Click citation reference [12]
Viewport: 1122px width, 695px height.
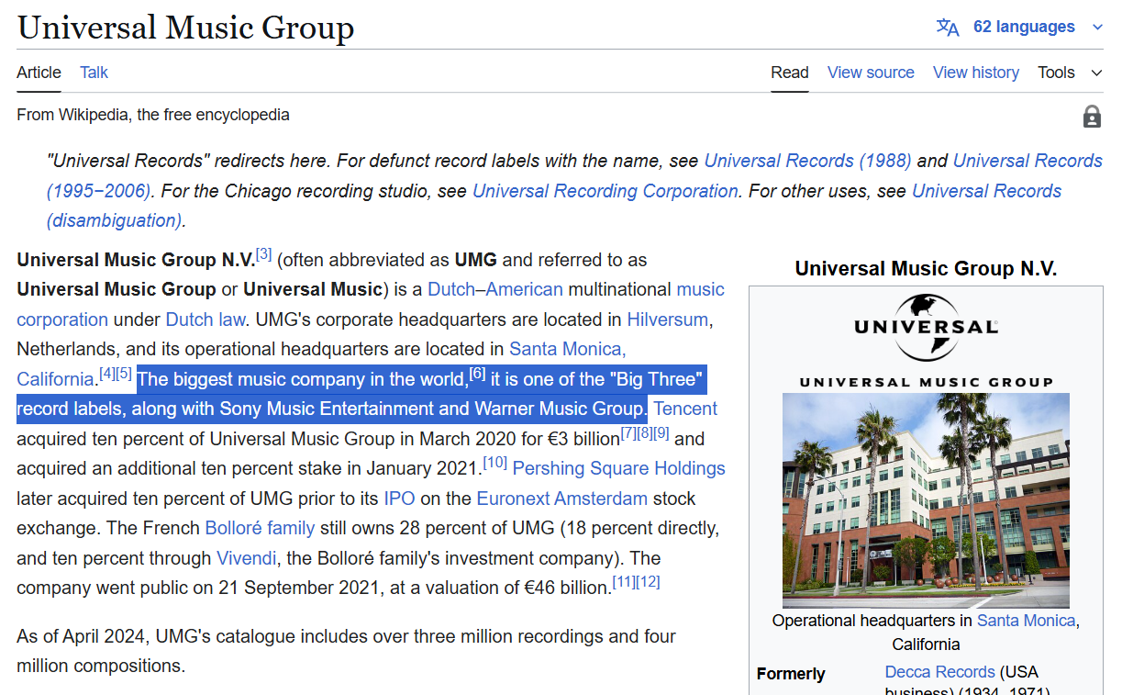pos(648,582)
